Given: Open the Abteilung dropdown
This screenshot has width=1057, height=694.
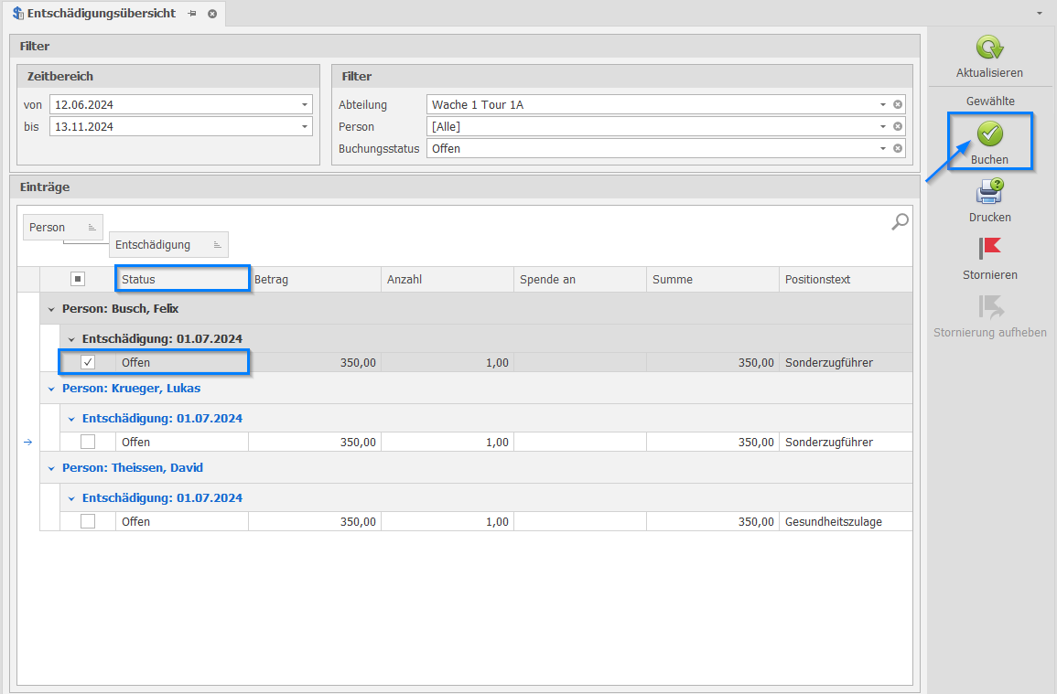Looking at the screenshot, I should [883, 105].
